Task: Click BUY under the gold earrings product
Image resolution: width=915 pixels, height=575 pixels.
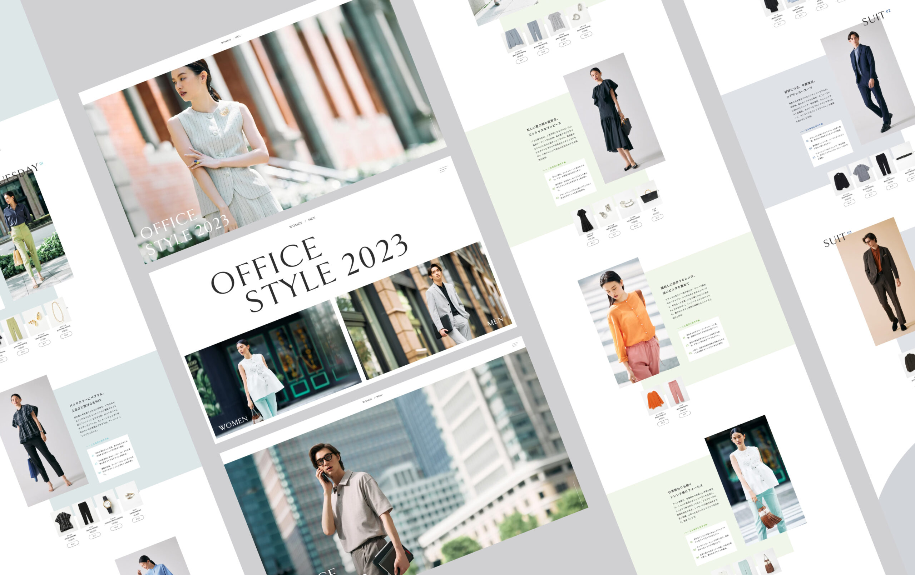Action: point(44,343)
